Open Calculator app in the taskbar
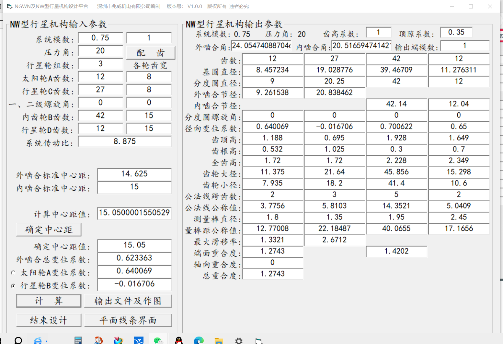503x344 pixels. [x=78, y=341]
